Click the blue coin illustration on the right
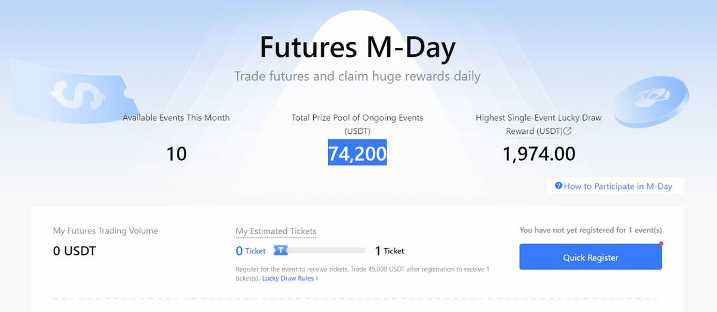Screen dimensions: 717x312 pos(651,100)
